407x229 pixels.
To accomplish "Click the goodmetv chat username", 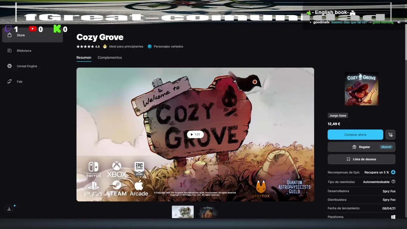I will pos(321,22).
